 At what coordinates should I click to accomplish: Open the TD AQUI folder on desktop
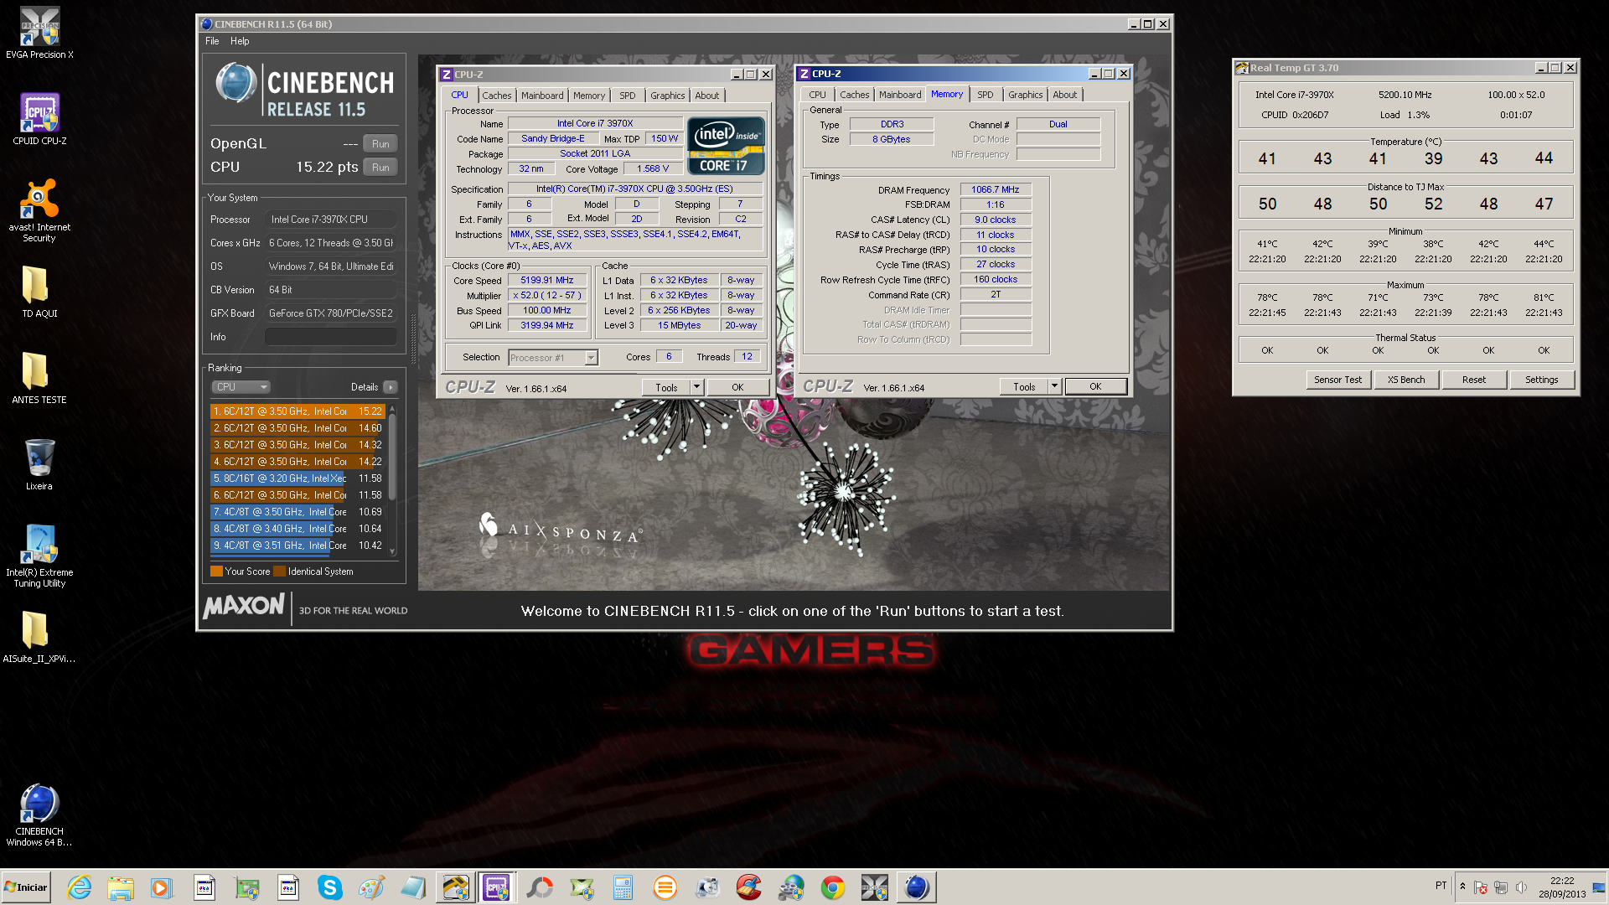[39, 292]
